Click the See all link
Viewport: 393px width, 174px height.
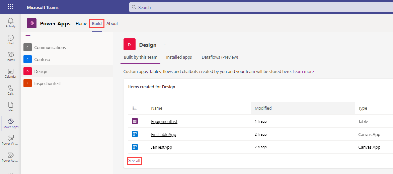(x=134, y=161)
